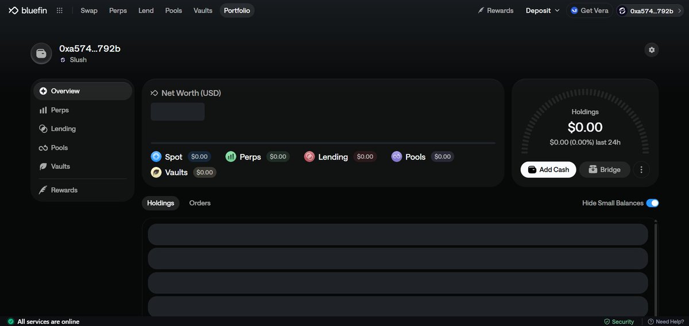Click the Lending category icon
689x326 pixels.
(x=309, y=157)
